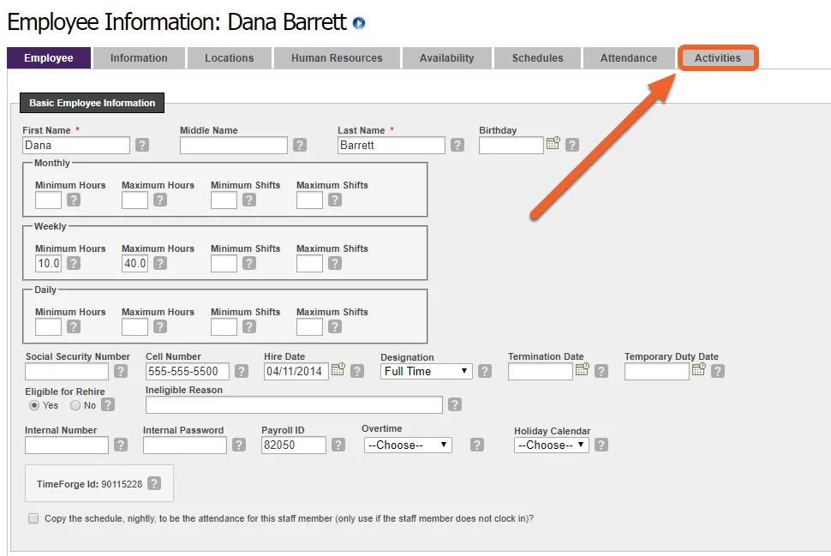Click the Hire Date input field
The height and width of the screenshot is (556, 831).
296,371
